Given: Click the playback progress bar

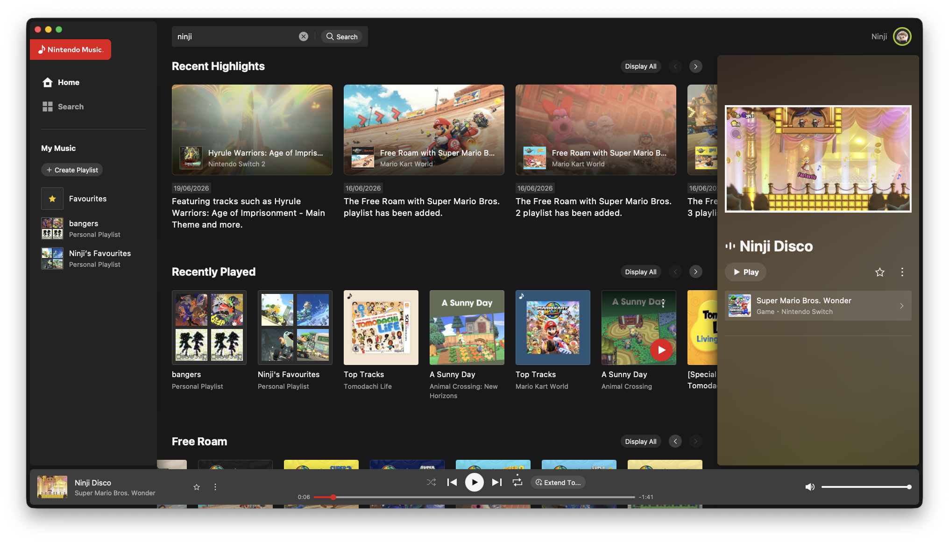Looking at the screenshot, I should point(474,497).
